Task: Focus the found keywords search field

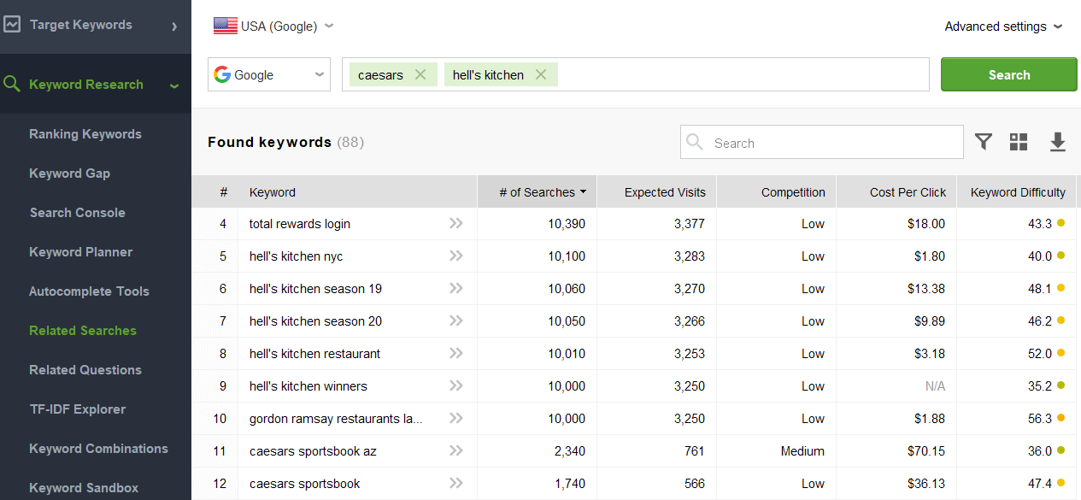Action: [x=821, y=143]
